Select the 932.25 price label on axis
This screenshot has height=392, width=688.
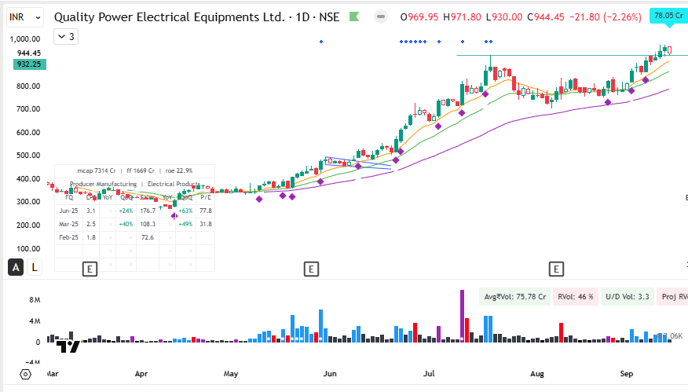point(29,64)
